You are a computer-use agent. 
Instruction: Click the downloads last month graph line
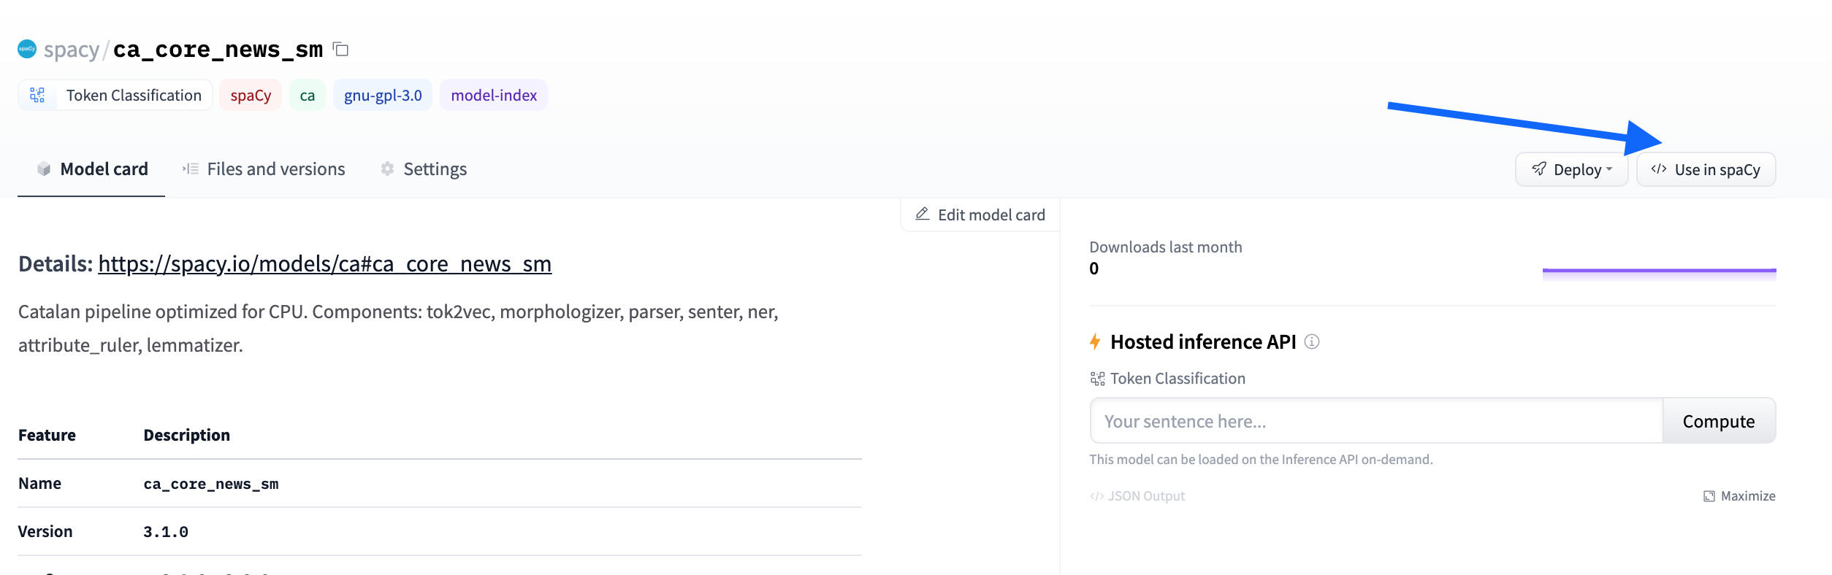(x=1659, y=271)
